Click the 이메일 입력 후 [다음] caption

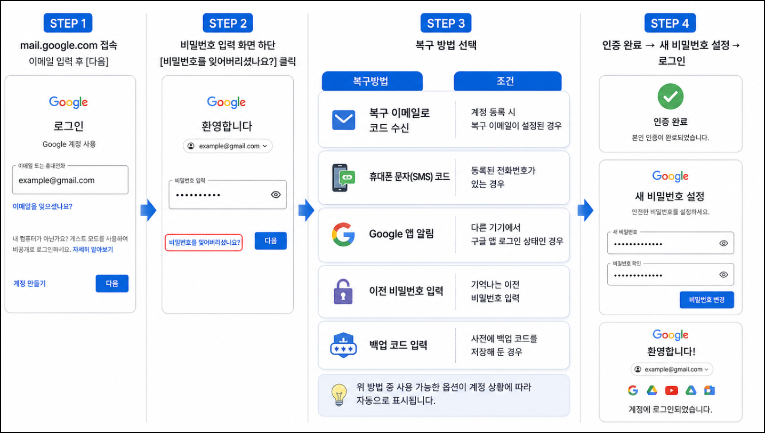pos(69,61)
